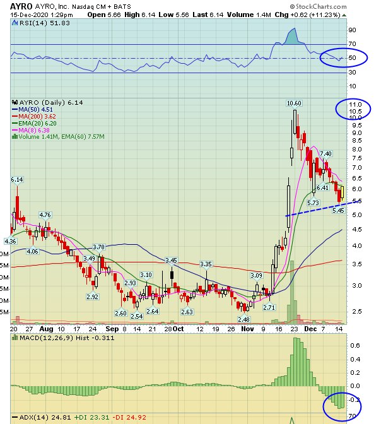Screen dimensions: 381x424
Task: Click the Sep label on date axis
Action: click(112, 329)
